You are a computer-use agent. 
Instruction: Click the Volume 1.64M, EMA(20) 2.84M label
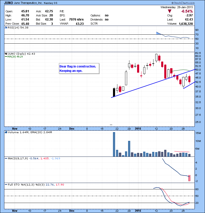point(30,132)
